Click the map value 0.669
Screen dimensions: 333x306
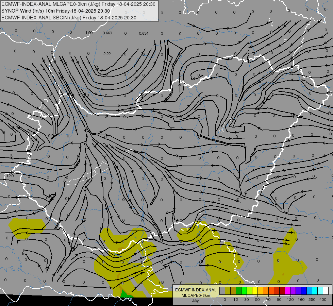point(107,33)
